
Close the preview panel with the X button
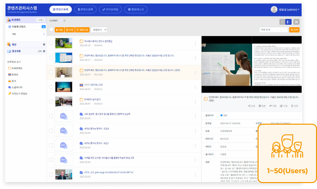point(296,22)
